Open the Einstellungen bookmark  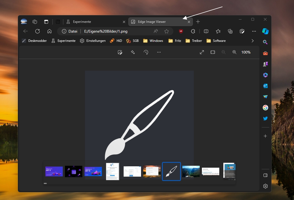pyautogui.click(x=93, y=41)
